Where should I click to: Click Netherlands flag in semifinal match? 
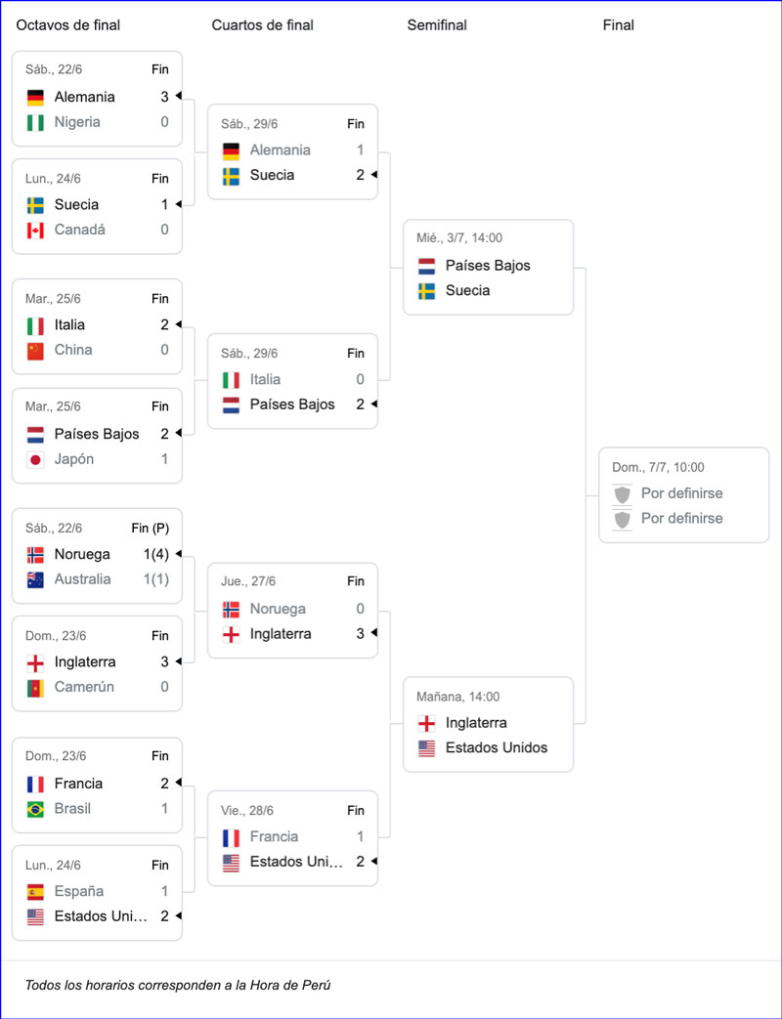pyautogui.click(x=426, y=267)
